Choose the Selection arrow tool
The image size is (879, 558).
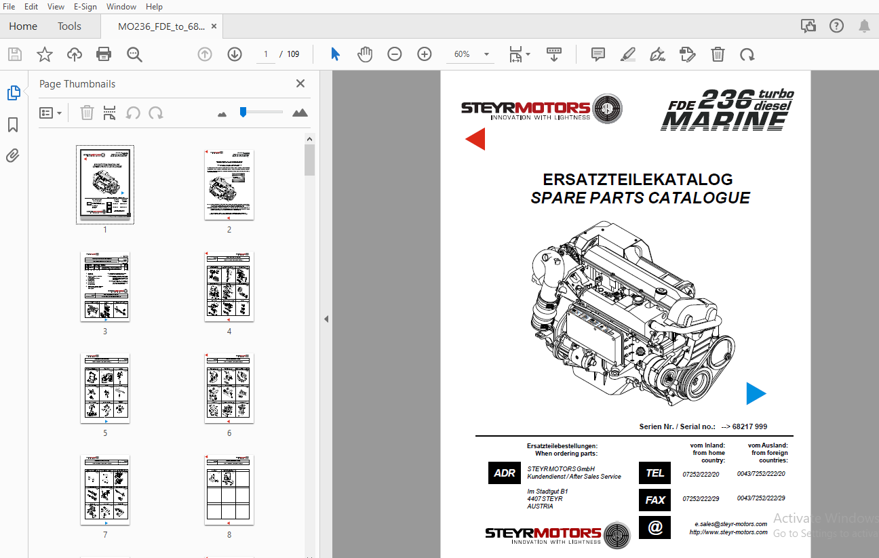pos(335,54)
